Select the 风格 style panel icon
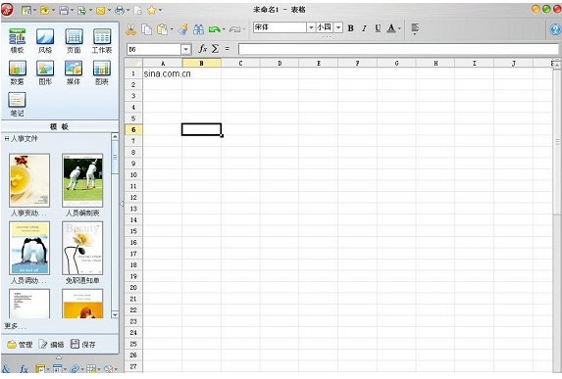The width and height of the screenshot is (562, 379). pos(45,40)
